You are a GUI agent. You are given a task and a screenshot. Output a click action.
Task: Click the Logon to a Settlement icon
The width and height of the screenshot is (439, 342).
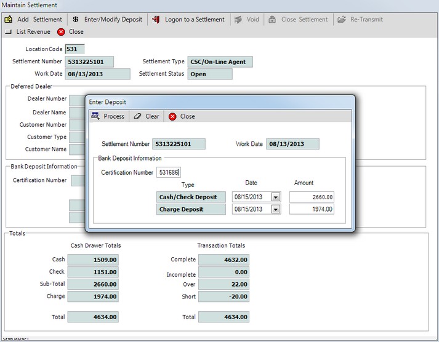tap(156, 19)
